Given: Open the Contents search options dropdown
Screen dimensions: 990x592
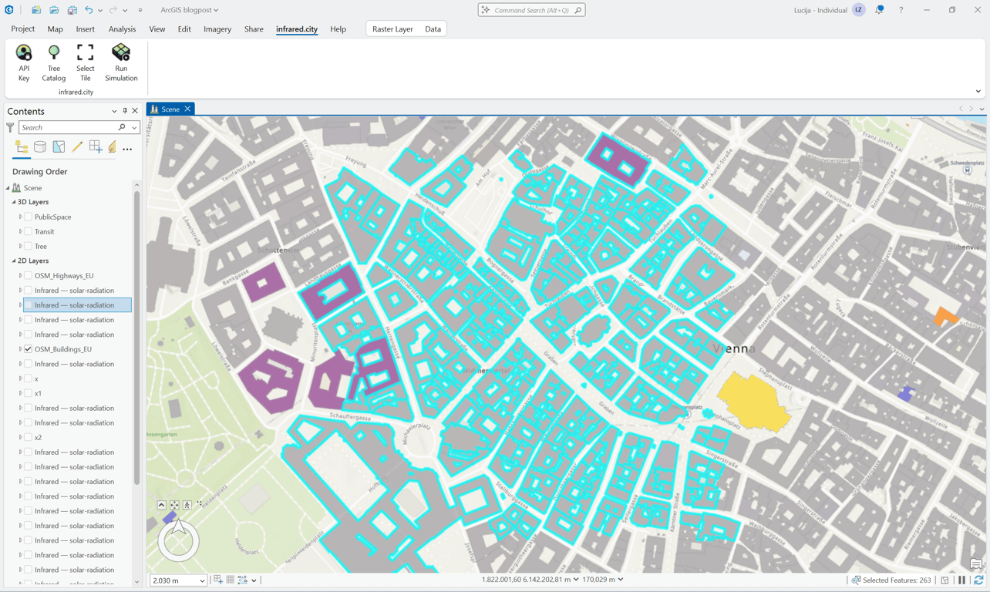Looking at the screenshot, I should tap(134, 127).
